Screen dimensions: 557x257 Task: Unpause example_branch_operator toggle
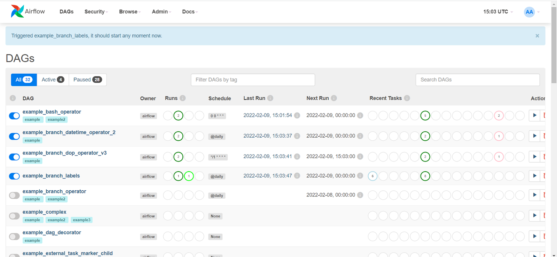click(14, 195)
